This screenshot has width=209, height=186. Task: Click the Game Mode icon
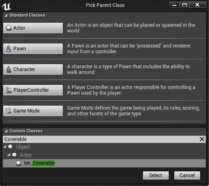[9, 111]
